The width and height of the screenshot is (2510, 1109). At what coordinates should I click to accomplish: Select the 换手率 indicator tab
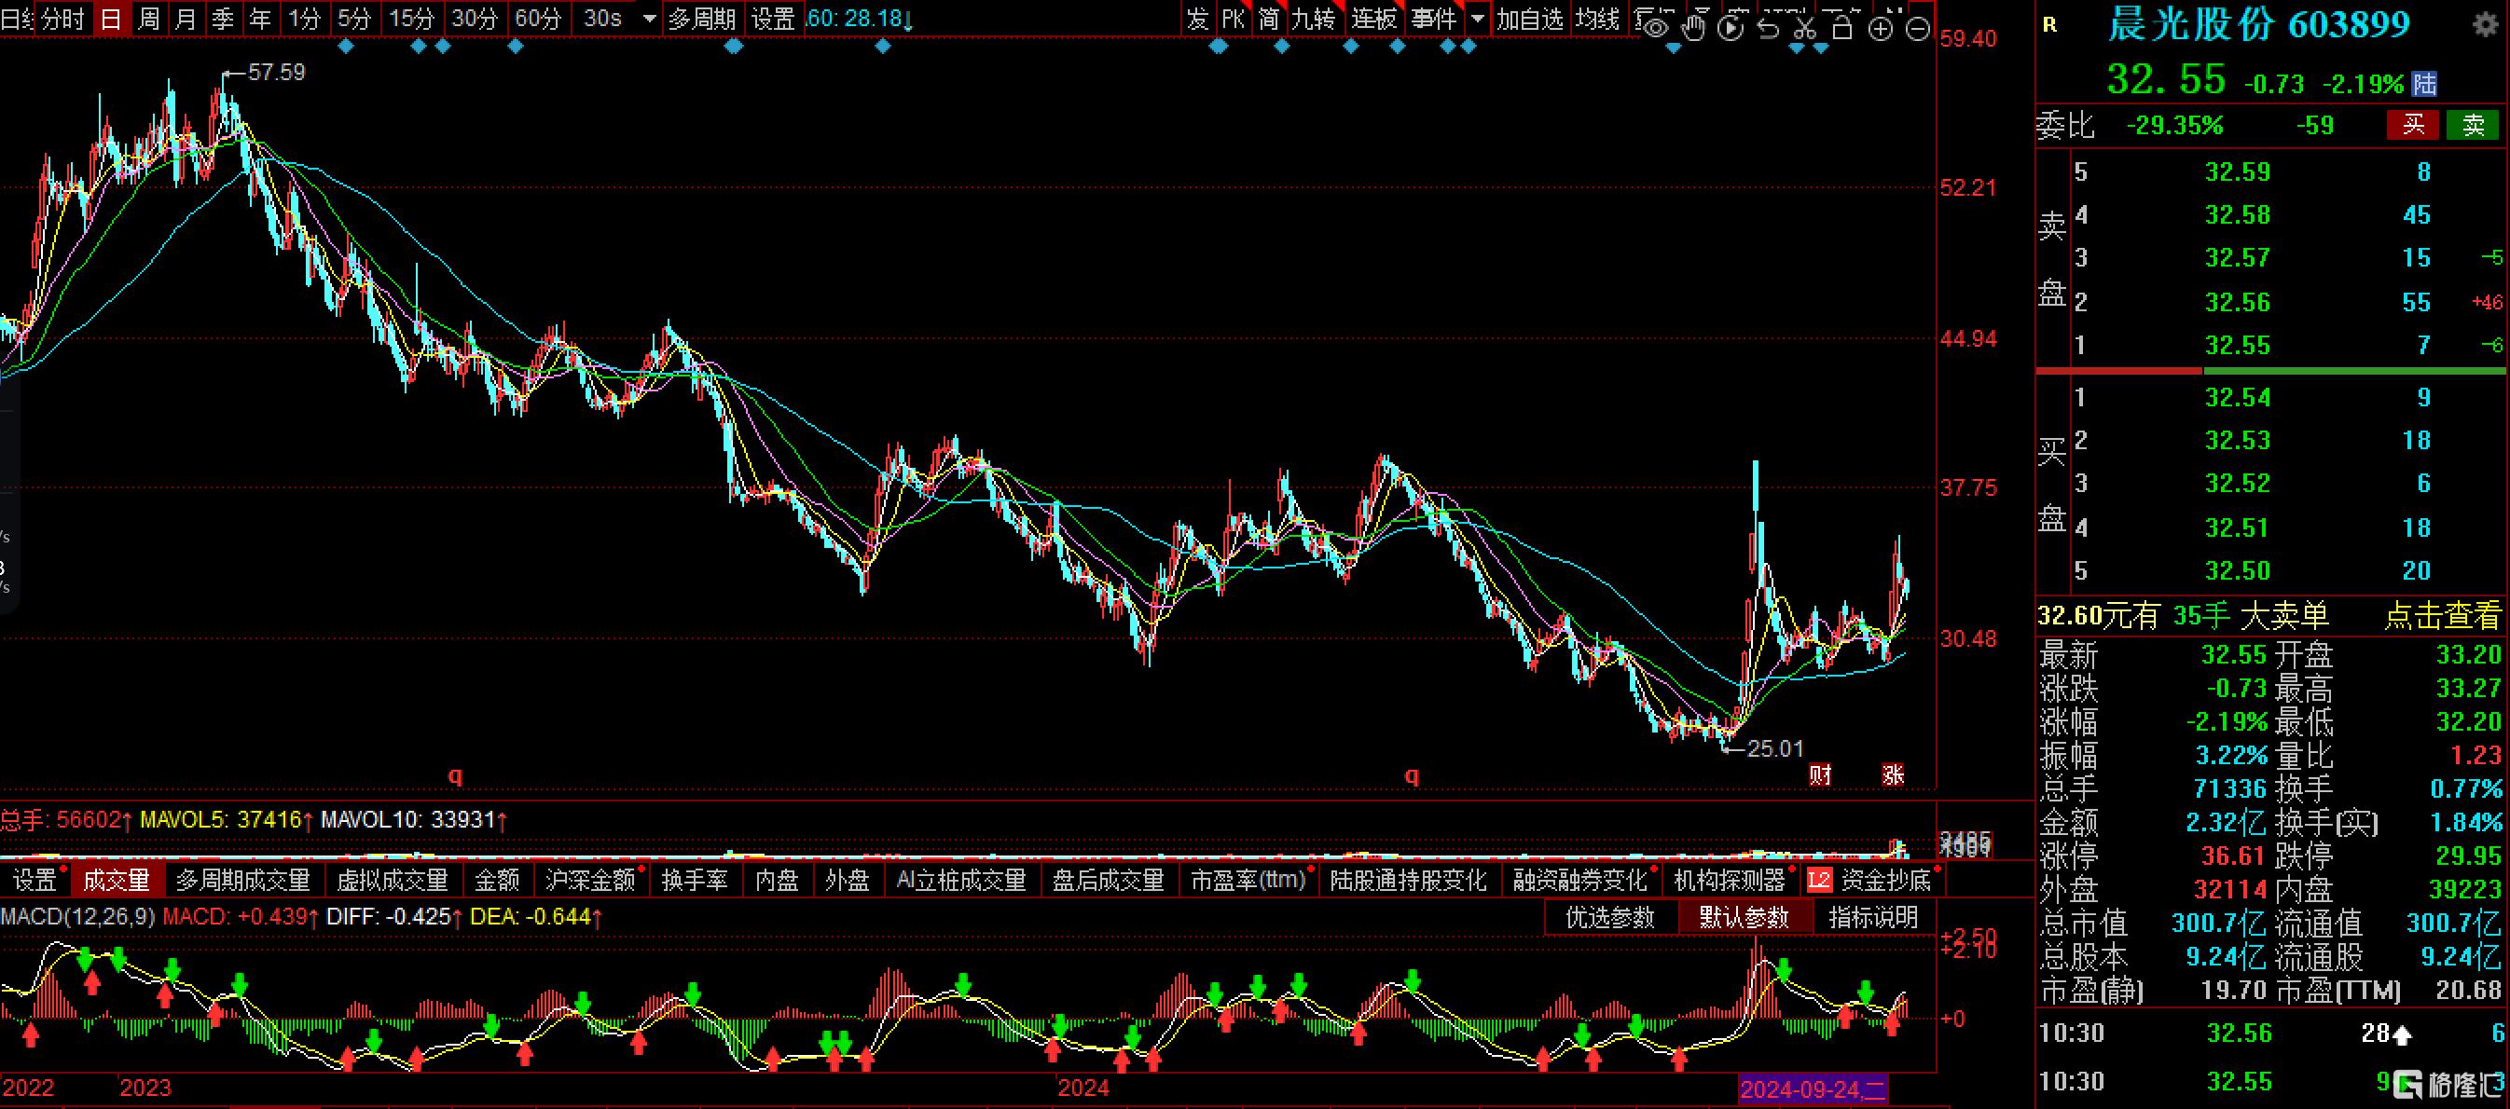pyautogui.click(x=695, y=880)
